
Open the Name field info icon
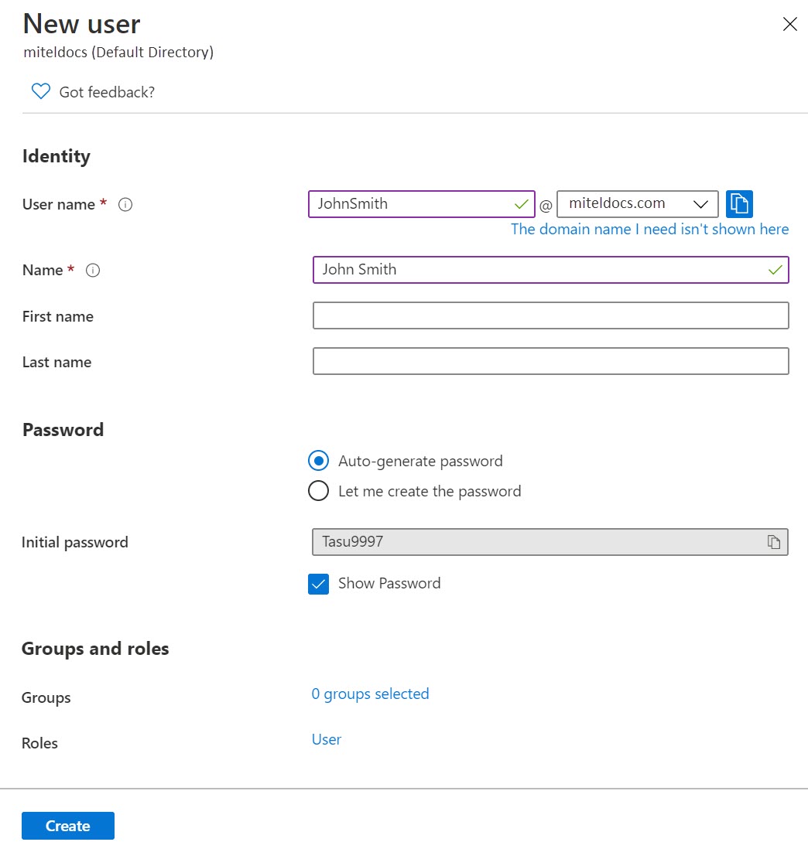click(92, 270)
